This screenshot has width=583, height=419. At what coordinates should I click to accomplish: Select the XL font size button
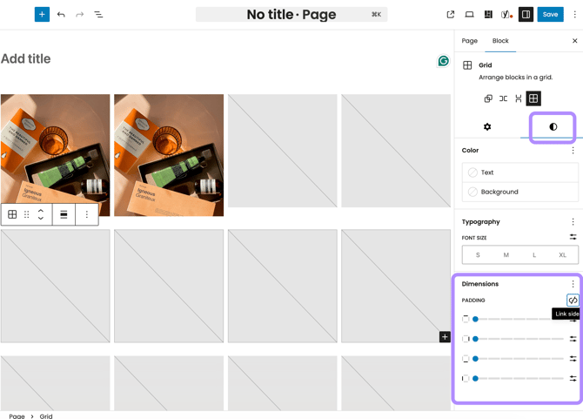pos(562,255)
